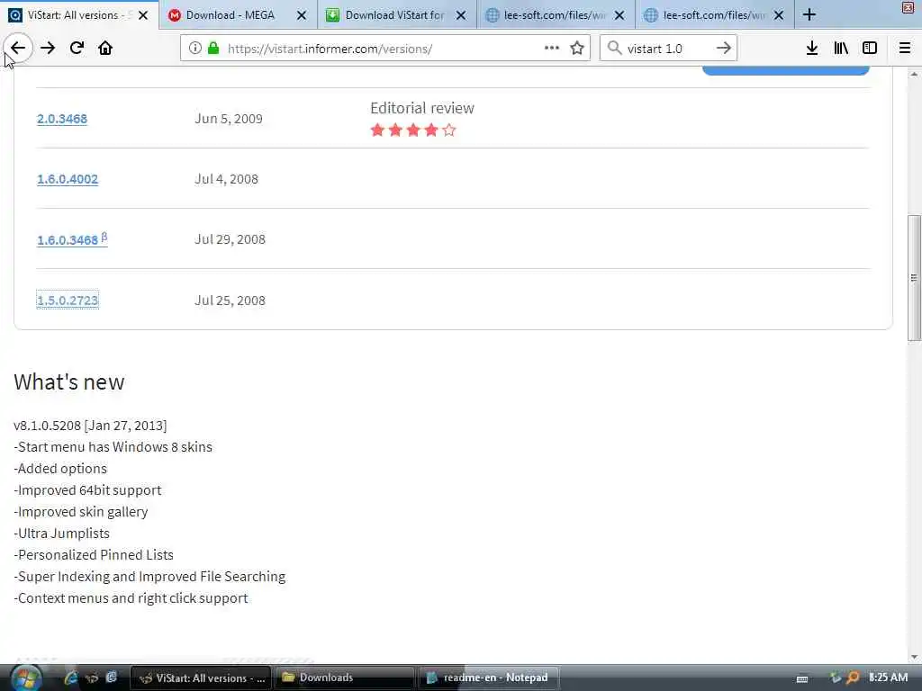The image size is (922, 691).
Task: Close the Download ViStart for tab
Action: [x=461, y=15]
